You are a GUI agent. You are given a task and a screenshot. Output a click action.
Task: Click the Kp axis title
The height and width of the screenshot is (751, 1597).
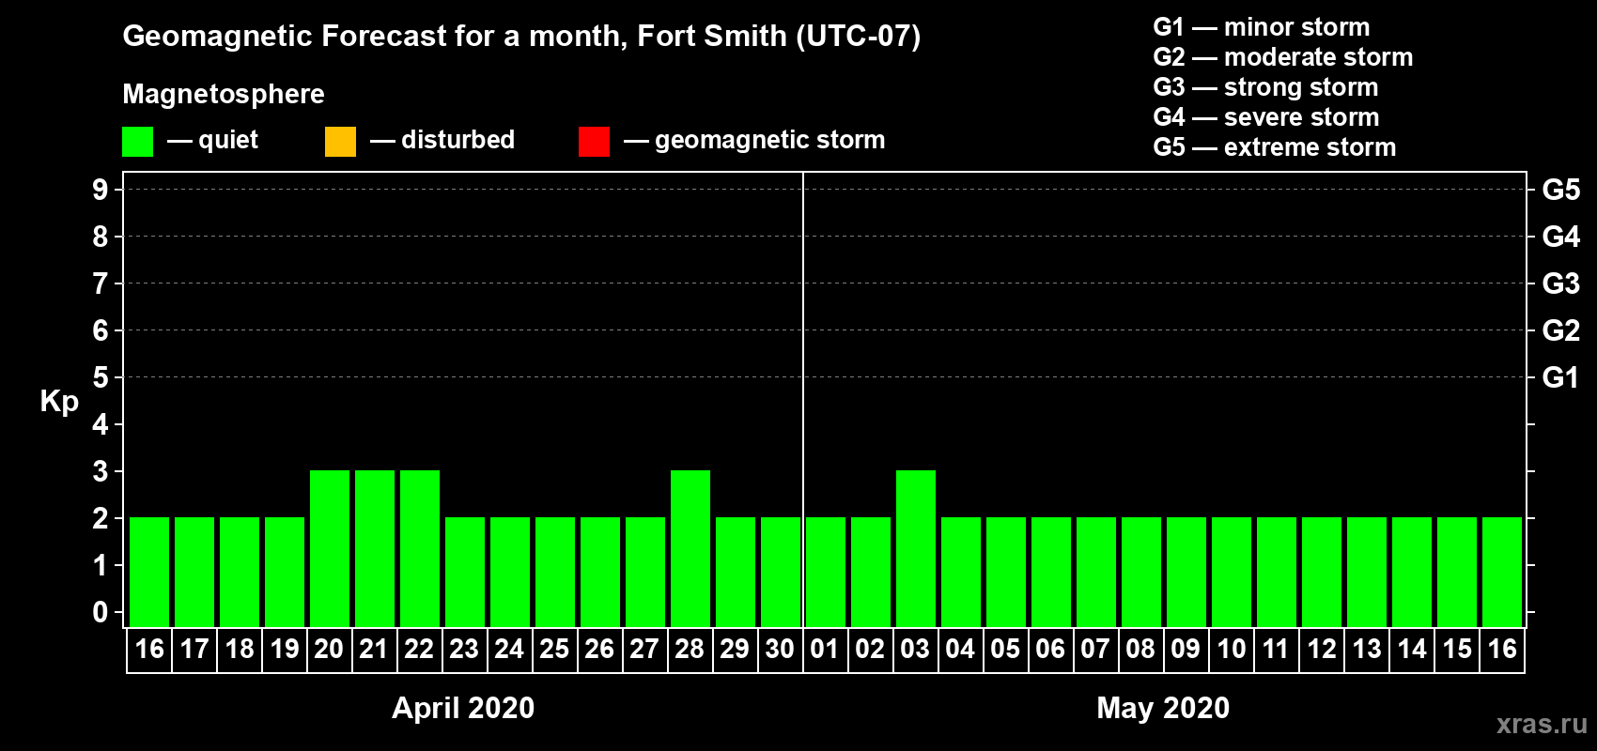pyautogui.click(x=59, y=402)
